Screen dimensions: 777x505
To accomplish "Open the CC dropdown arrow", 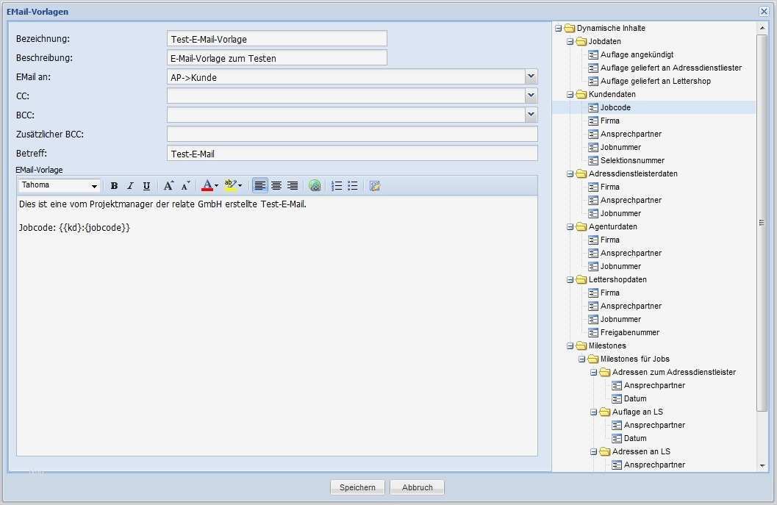I will 531,96.
